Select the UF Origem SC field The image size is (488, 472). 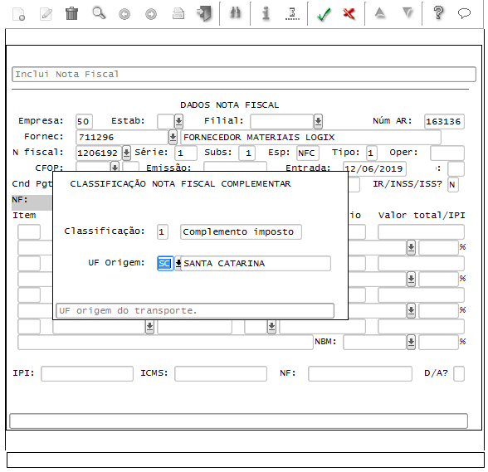165,263
